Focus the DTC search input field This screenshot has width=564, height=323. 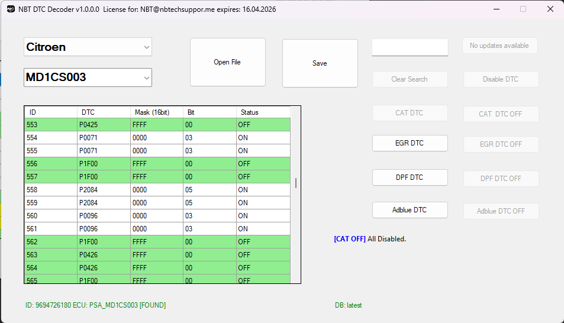410,47
